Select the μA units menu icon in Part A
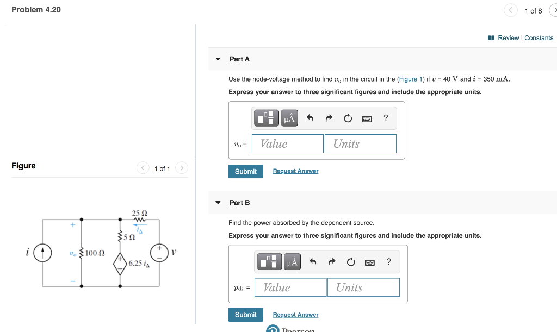Screen dimensions: 557x332 [289, 118]
